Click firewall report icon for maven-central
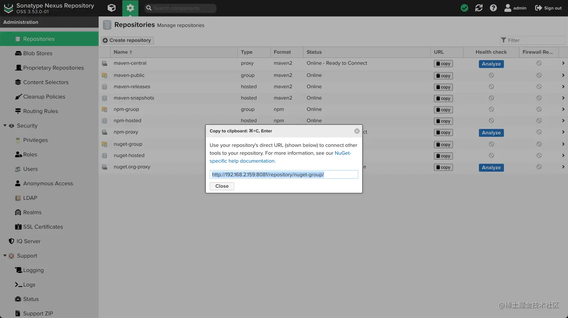This screenshot has height=318, width=568. [539, 63]
